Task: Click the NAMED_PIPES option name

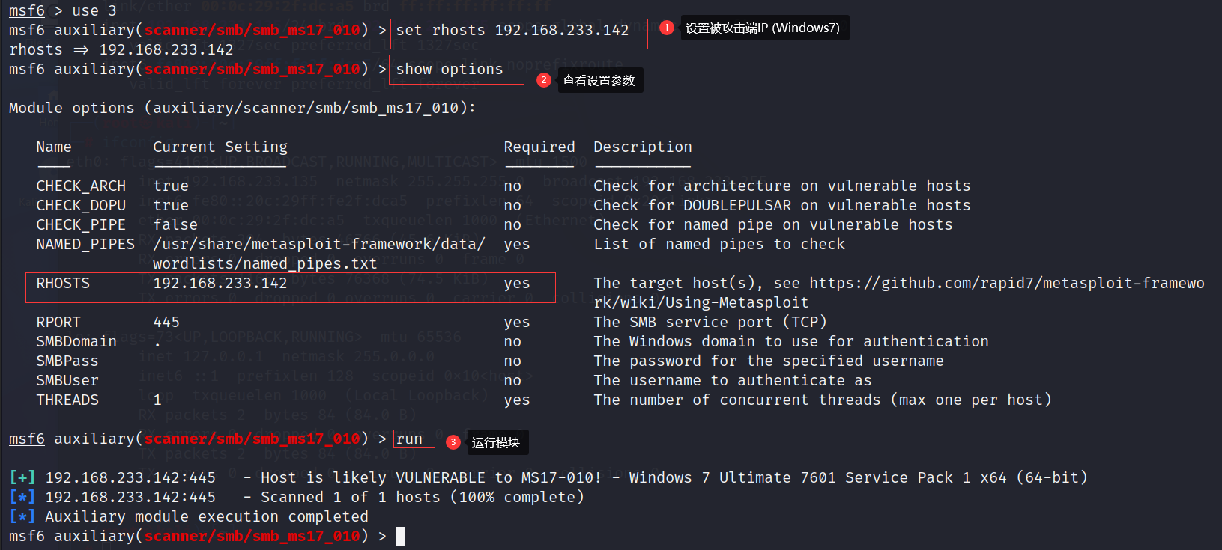Action: coord(85,245)
